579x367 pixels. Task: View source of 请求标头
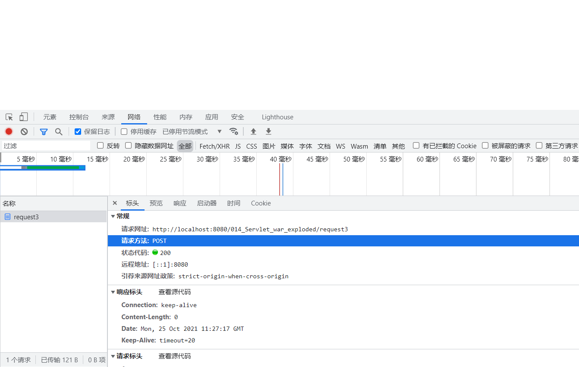[x=175, y=356]
